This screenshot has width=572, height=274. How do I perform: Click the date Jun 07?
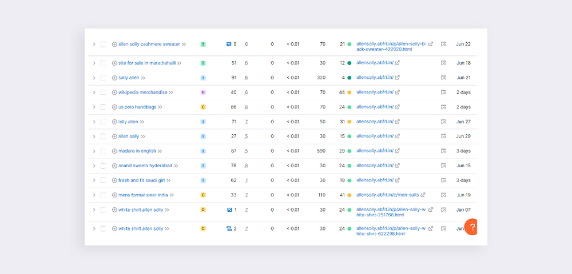(x=463, y=209)
